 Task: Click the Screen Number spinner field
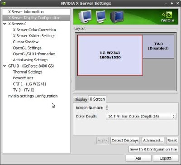coord(107,108)
